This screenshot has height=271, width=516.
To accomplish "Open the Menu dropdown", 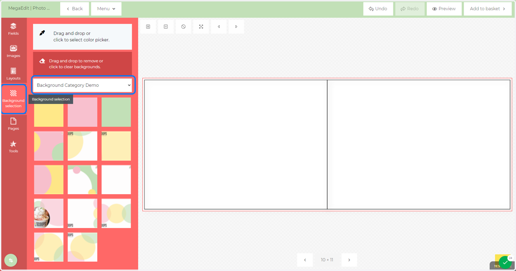I will [x=106, y=9].
